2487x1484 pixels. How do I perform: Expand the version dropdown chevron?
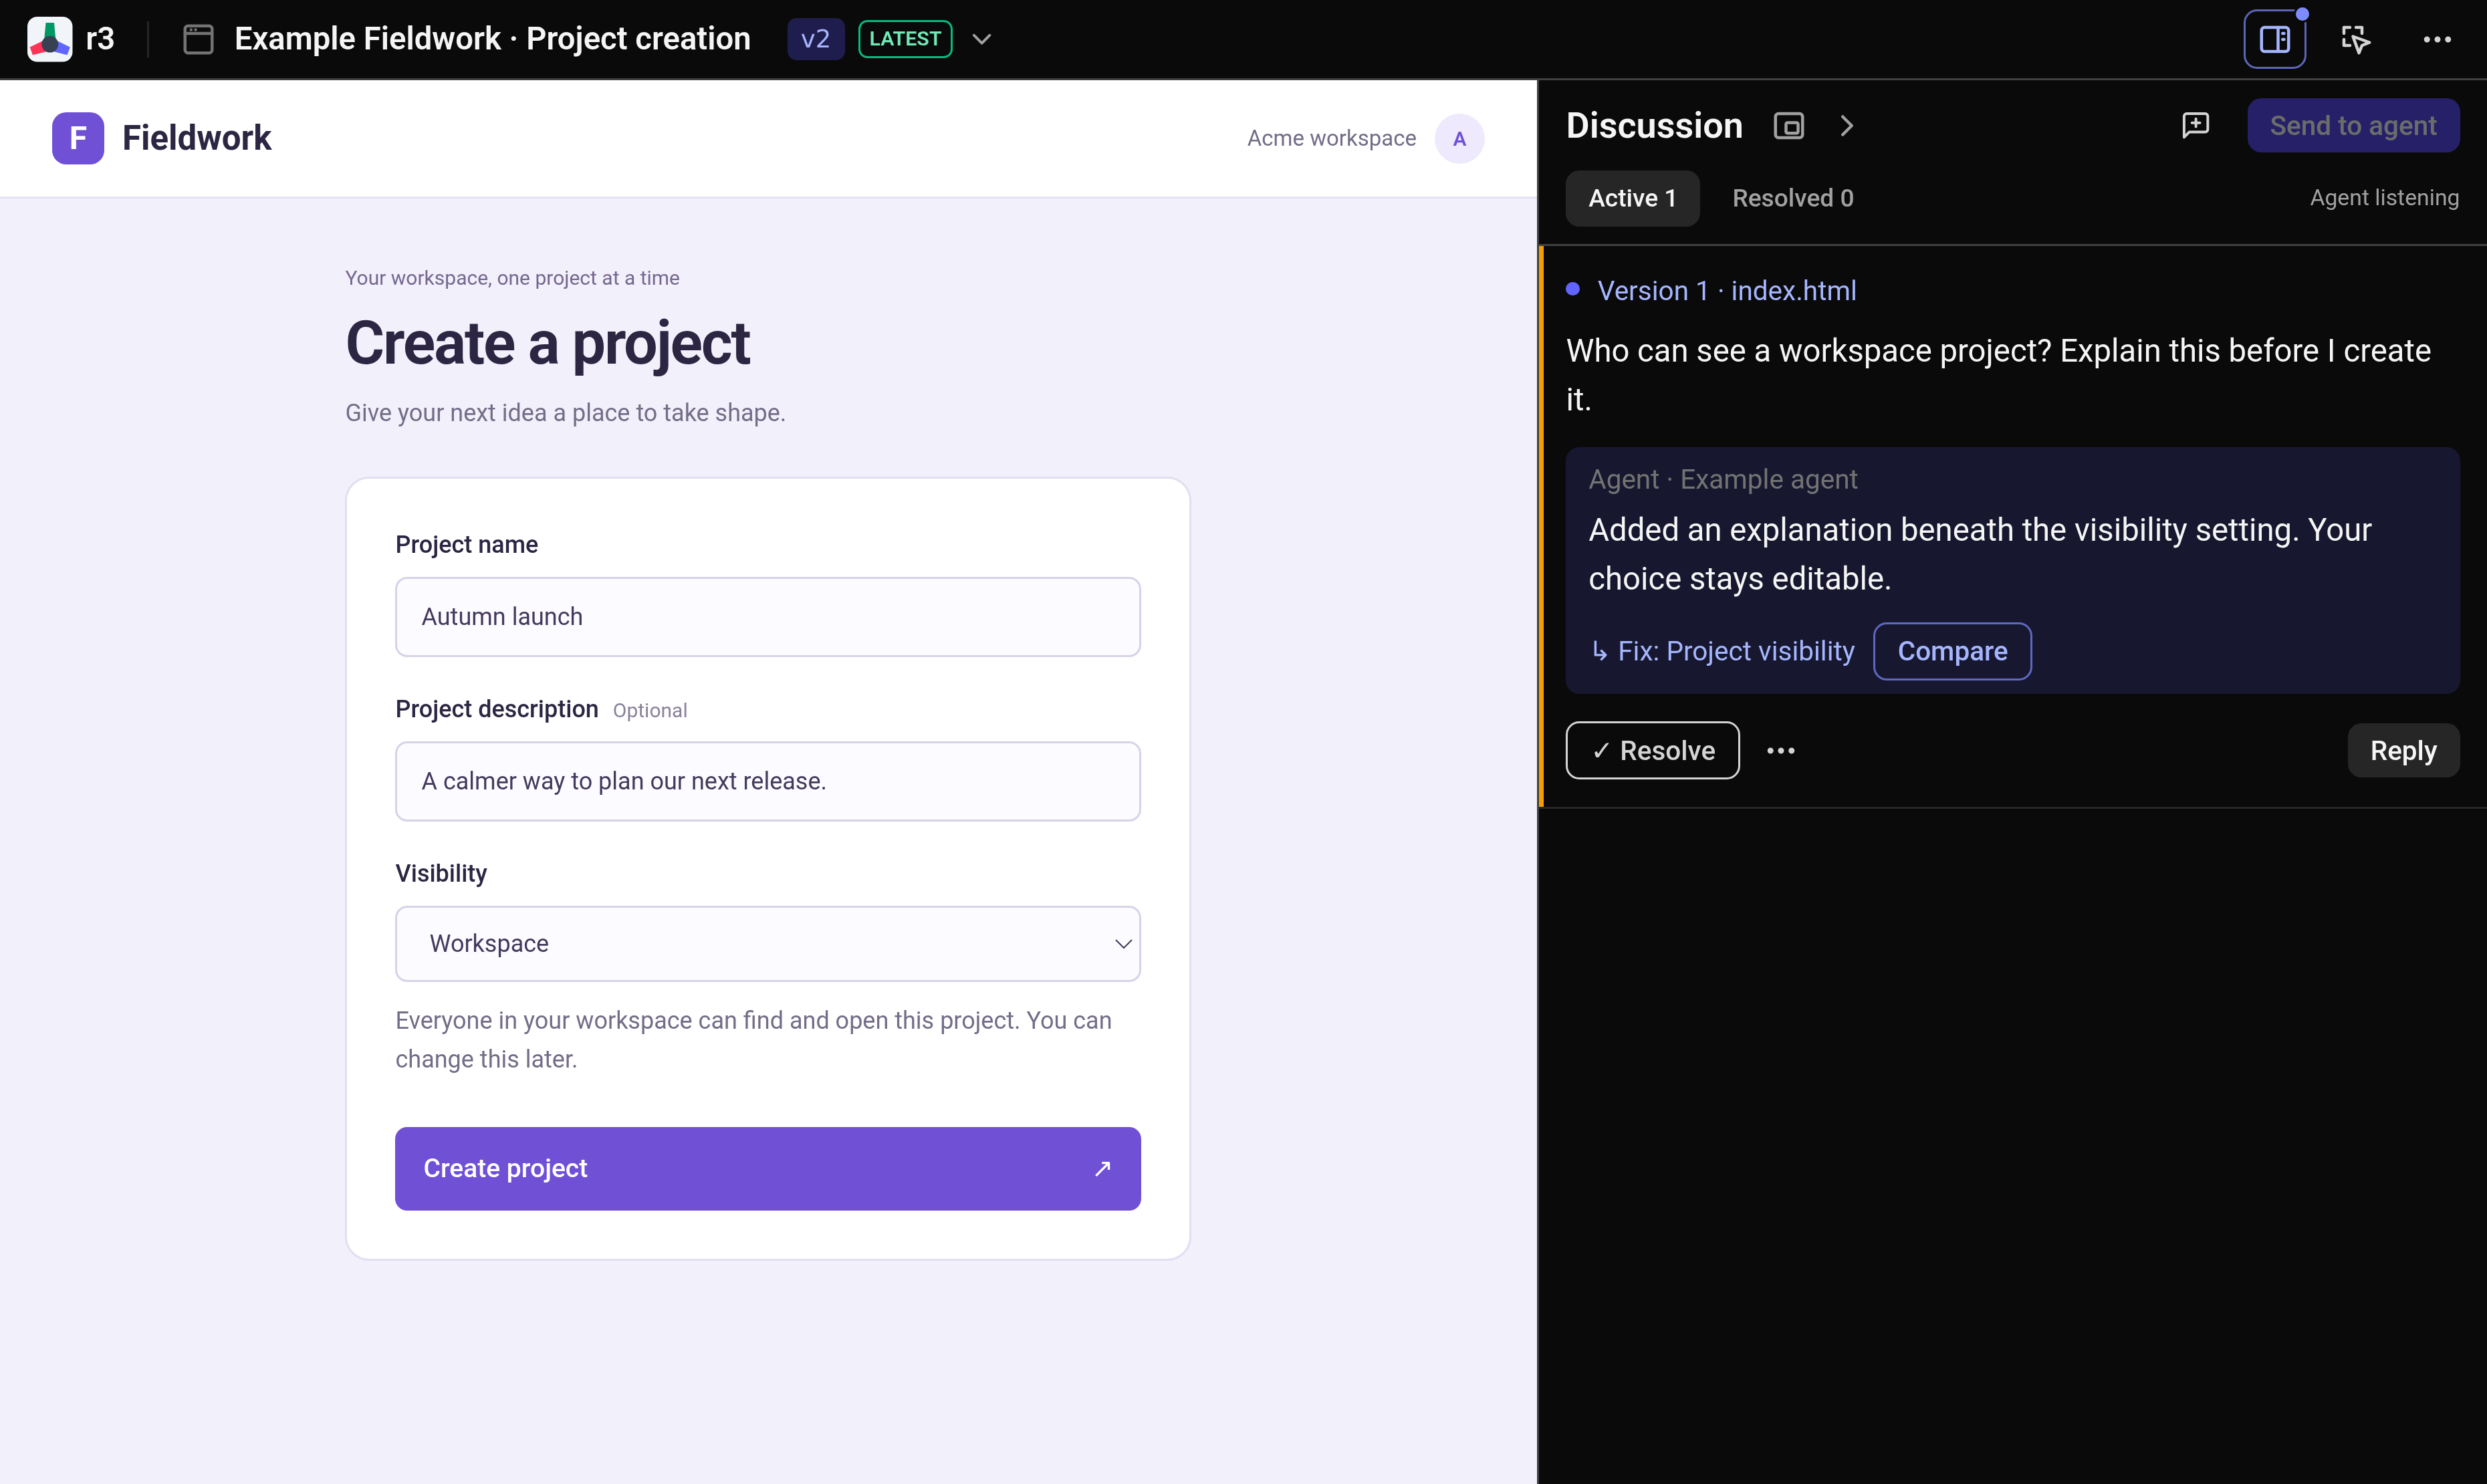981,39
